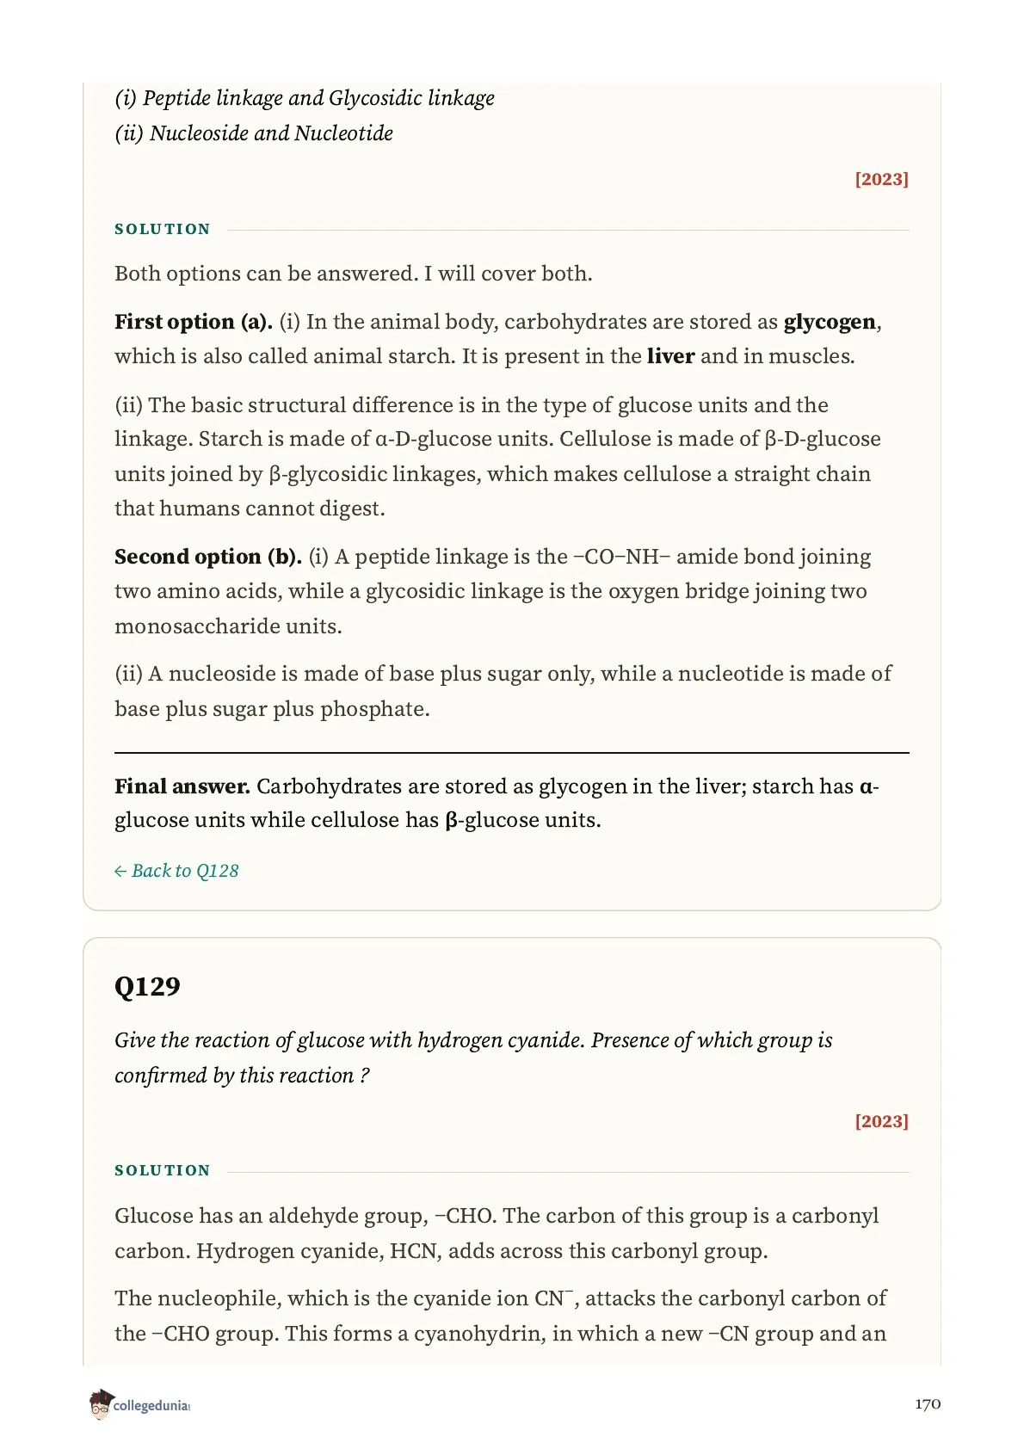The height and width of the screenshot is (1449, 1024).
Task: Click the SOLUTION label under Q129
Action: [x=163, y=1170]
